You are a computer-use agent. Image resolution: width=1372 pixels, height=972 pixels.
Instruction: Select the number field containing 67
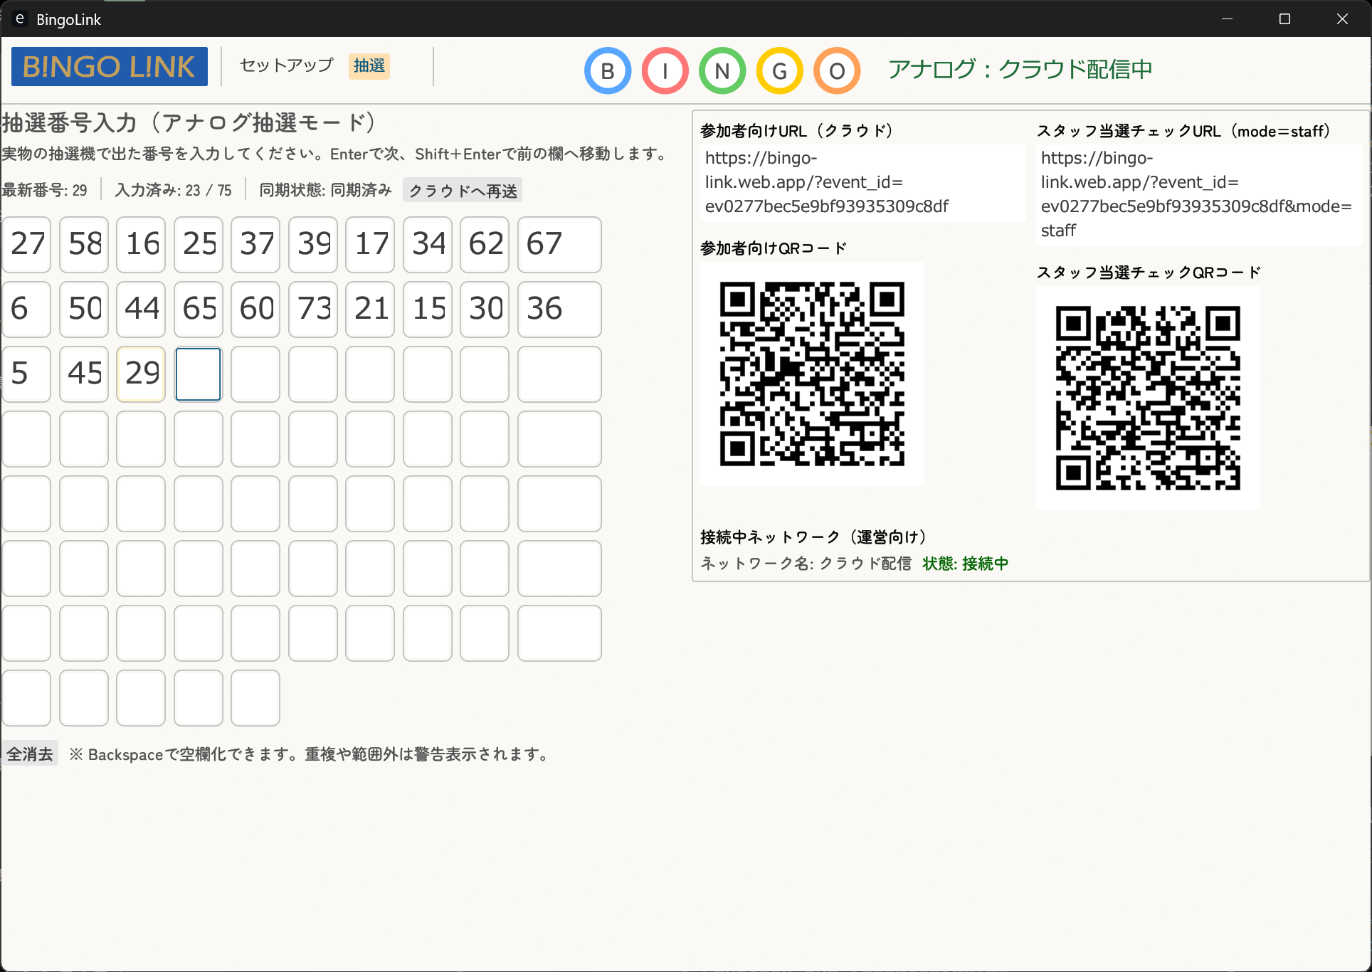coord(559,245)
